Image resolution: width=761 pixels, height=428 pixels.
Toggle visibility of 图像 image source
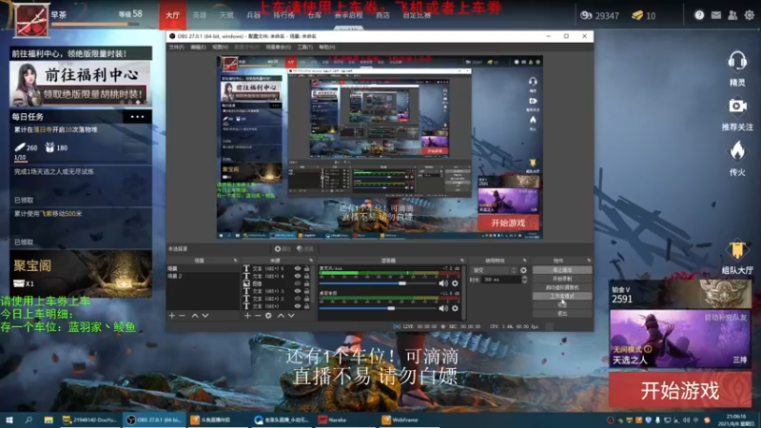(297, 283)
